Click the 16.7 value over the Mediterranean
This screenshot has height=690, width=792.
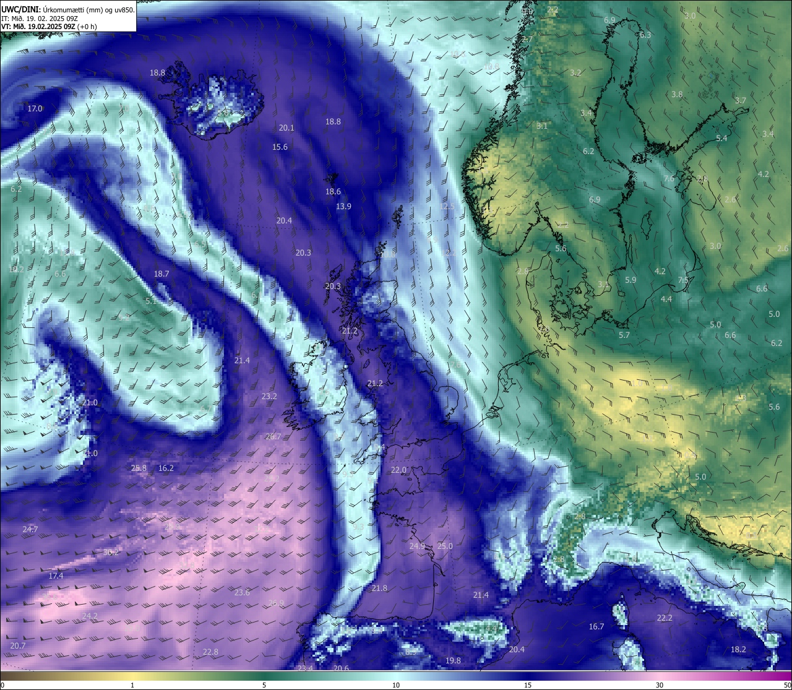pyautogui.click(x=596, y=627)
